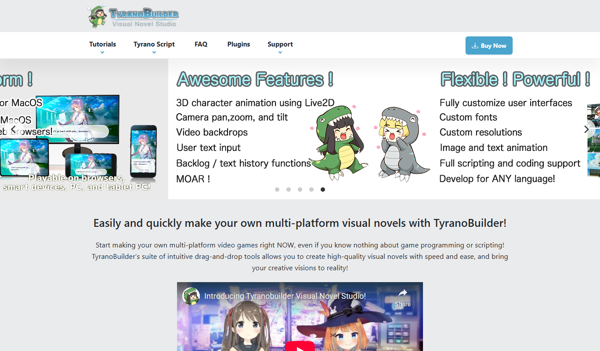Open the video title link

(x=285, y=296)
